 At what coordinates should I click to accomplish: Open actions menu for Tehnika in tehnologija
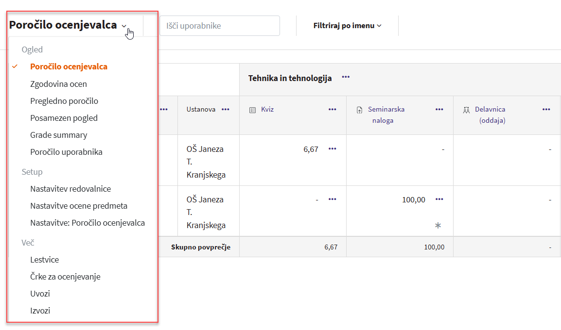coord(346,77)
